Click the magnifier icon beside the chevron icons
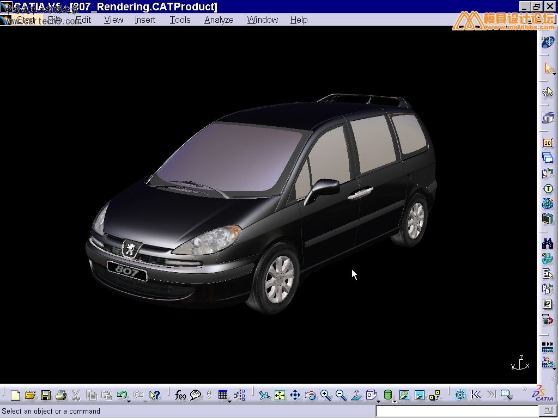The width and height of the screenshot is (558, 418). pos(506,395)
